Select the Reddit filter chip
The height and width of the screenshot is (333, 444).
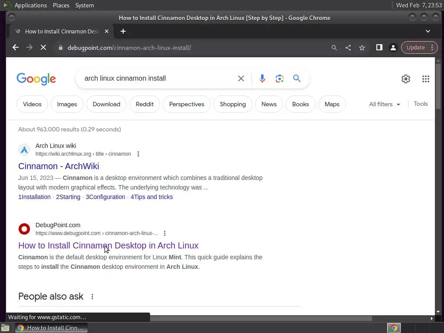tap(145, 104)
